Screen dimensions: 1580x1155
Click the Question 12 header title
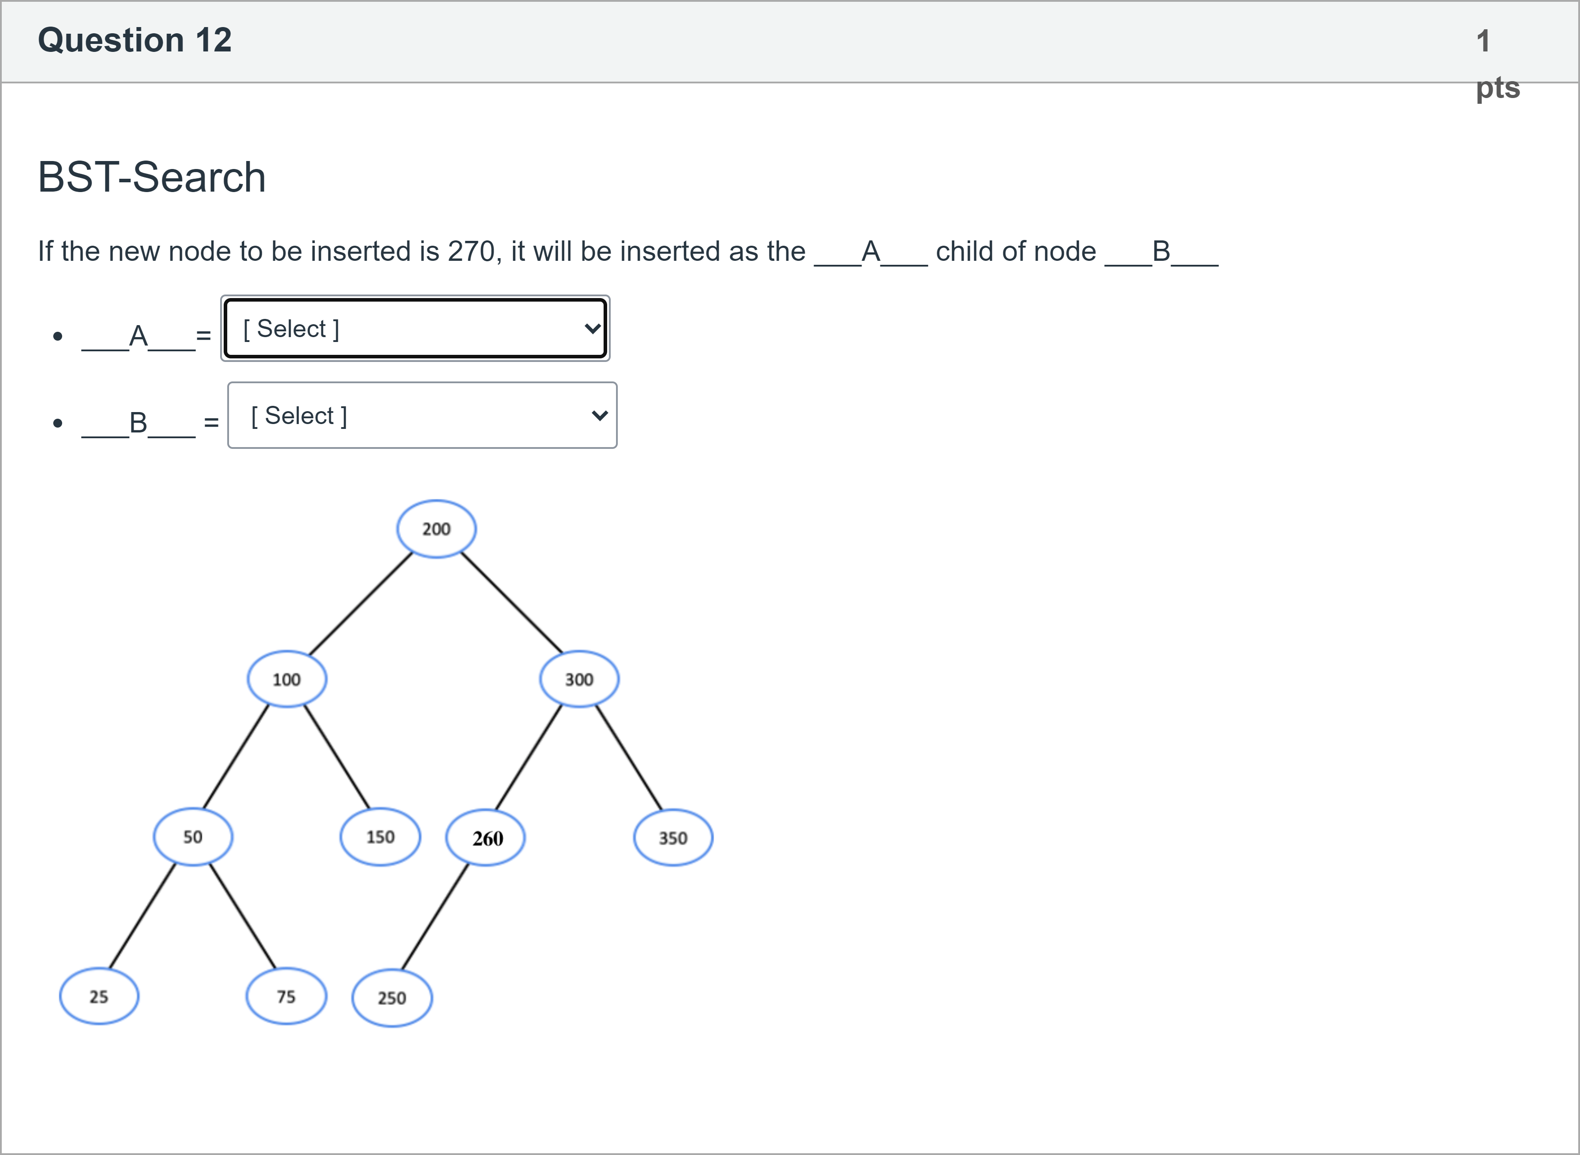pyautogui.click(x=134, y=40)
